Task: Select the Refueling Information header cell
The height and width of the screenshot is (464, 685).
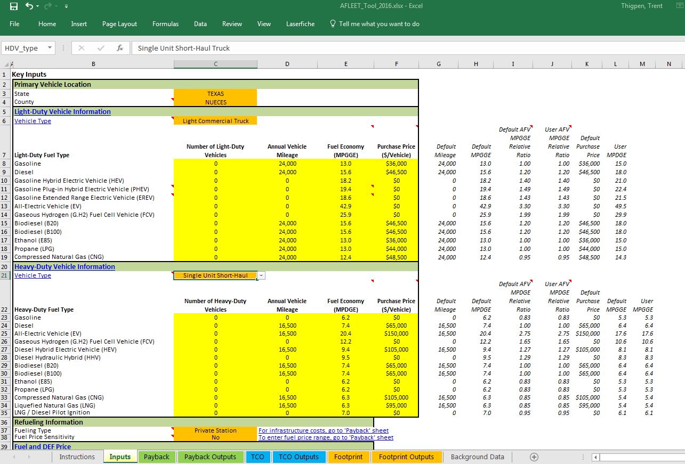Action: coord(192,422)
